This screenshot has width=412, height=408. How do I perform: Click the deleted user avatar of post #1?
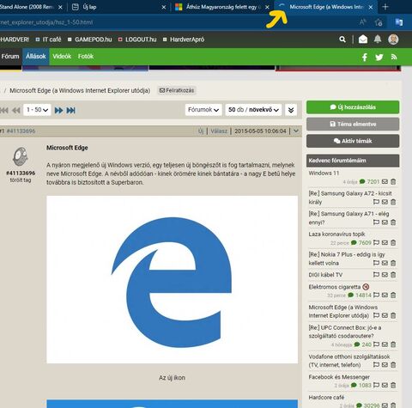tap(20, 156)
